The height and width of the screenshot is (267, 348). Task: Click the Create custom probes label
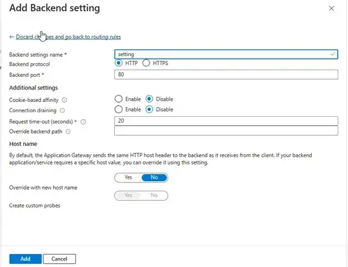pyautogui.click(x=35, y=206)
